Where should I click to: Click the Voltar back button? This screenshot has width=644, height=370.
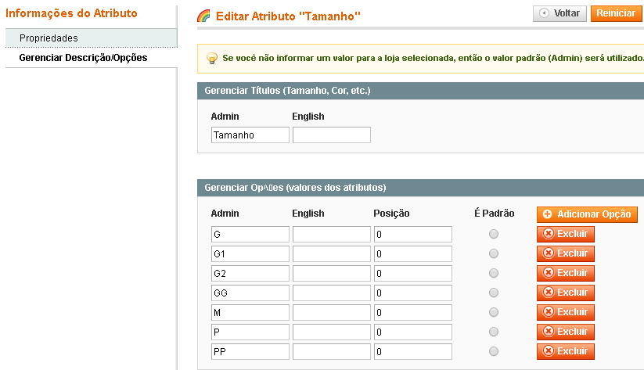559,13
